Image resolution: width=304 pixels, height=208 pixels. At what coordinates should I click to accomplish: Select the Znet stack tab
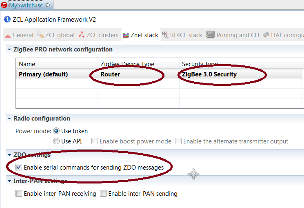140,35
